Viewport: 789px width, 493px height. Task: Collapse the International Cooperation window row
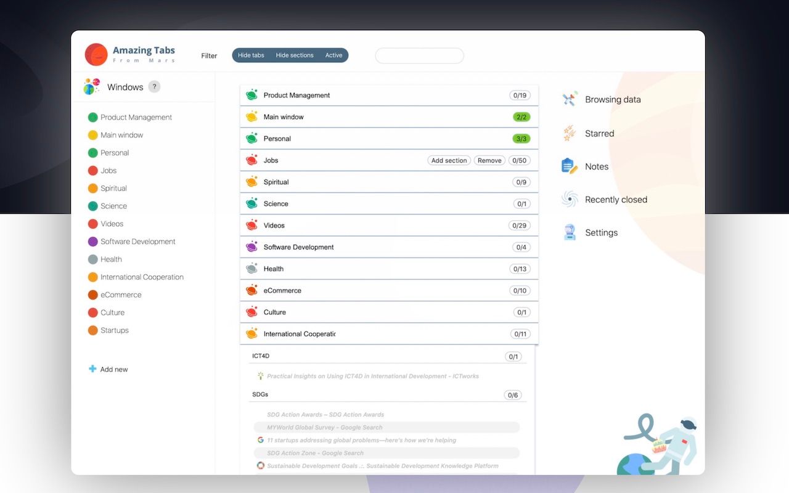pos(389,334)
